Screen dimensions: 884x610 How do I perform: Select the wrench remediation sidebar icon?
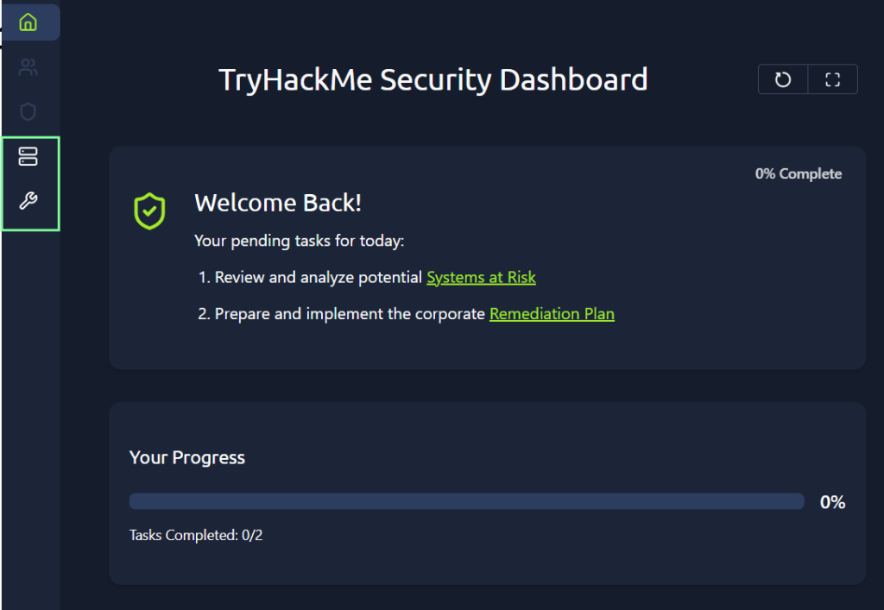[x=28, y=202]
